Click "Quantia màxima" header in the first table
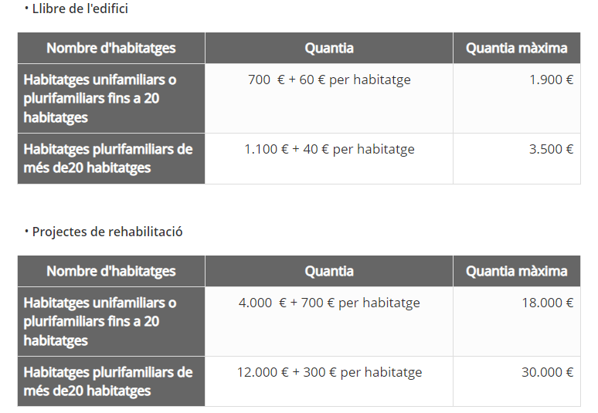 (x=516, y=48)
